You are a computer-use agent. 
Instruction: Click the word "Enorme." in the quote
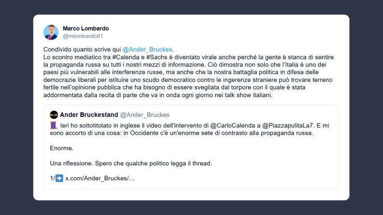point(62,148)
